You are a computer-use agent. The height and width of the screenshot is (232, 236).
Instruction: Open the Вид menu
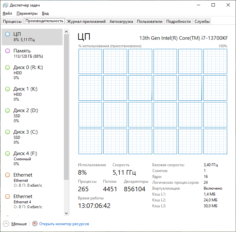(x=45, y=13)
